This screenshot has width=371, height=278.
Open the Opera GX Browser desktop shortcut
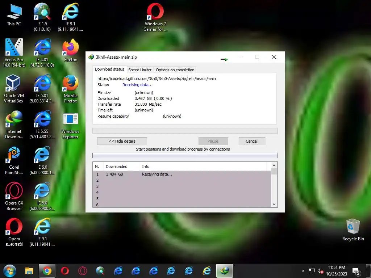(14, 197)
